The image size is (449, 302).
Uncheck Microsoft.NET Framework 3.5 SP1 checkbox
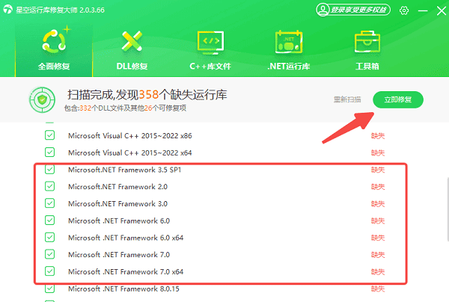[x=50, y=169]
